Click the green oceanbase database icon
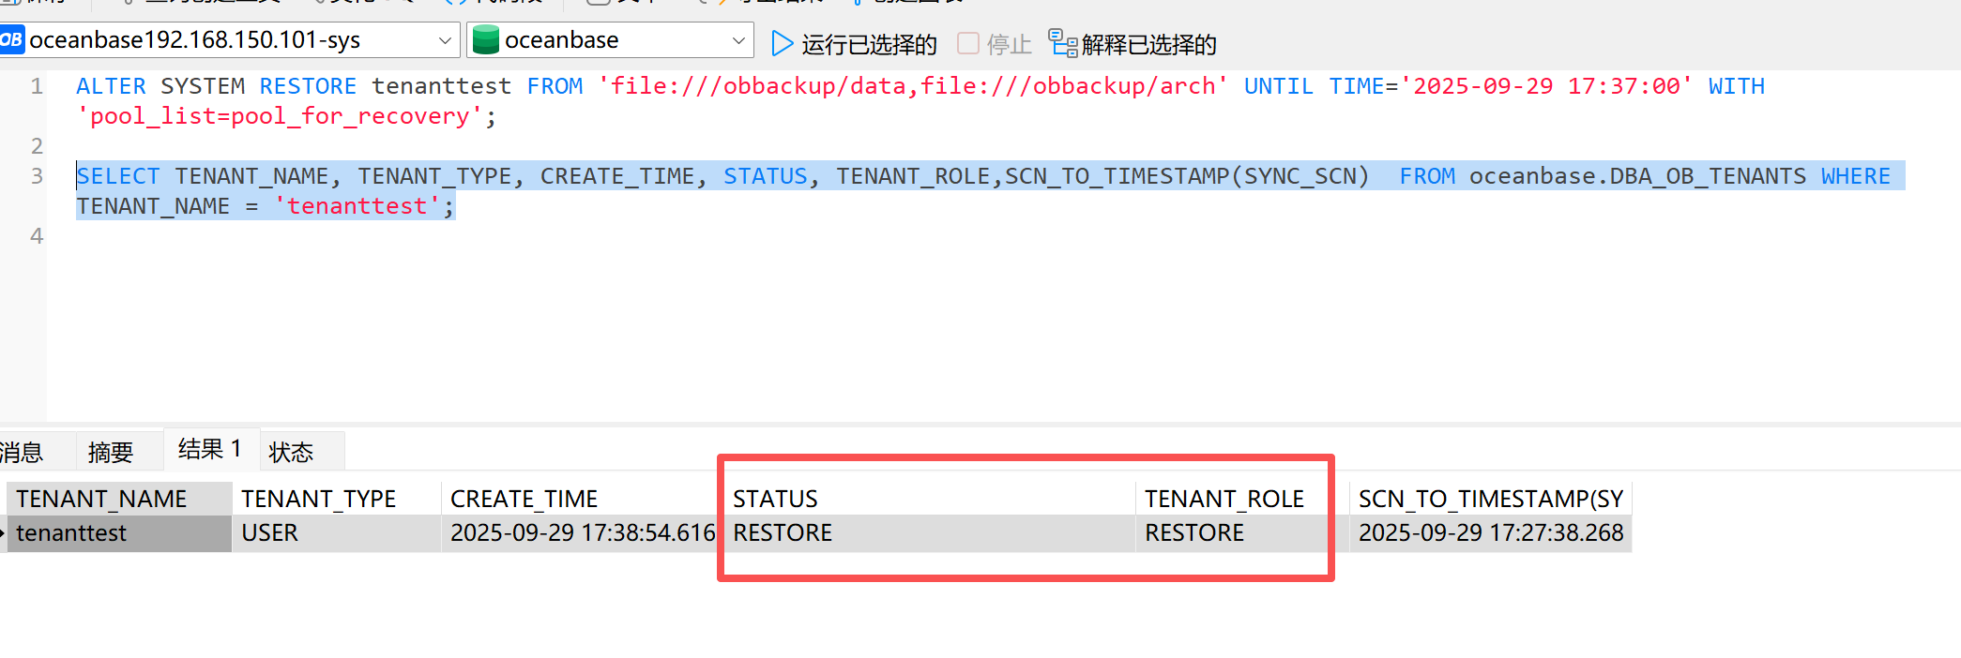1961x658 pixels. (485, 40)
